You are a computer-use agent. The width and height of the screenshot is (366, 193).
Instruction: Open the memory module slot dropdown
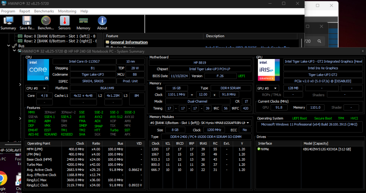click(200, 123)
